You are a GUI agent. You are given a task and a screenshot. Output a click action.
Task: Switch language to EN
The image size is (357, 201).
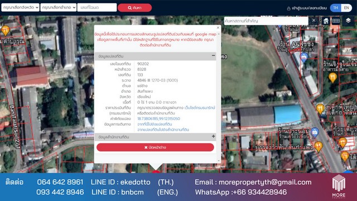[x=346, y=8]
